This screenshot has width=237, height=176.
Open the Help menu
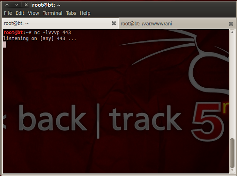(x=85, y=13)
